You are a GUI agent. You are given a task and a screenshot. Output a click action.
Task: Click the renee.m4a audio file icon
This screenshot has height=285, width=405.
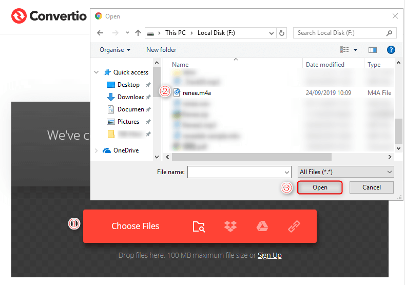pos(177,92)
